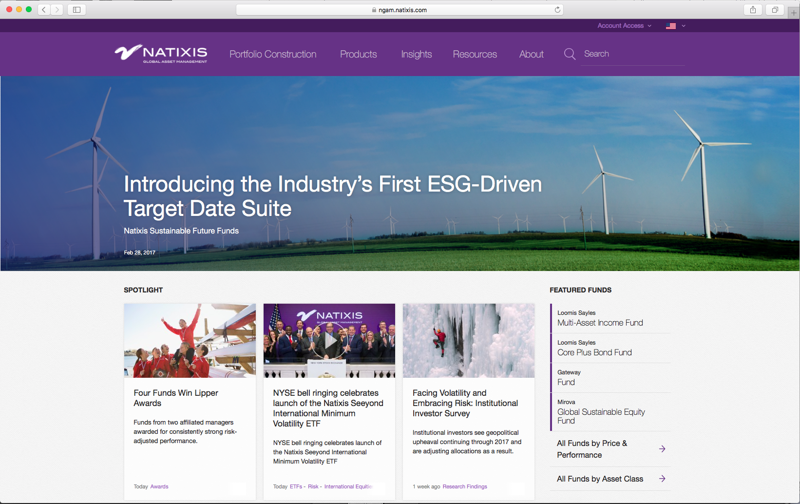
Task: Click the FEATURED FUNDS heading
Action: point(580,290)
